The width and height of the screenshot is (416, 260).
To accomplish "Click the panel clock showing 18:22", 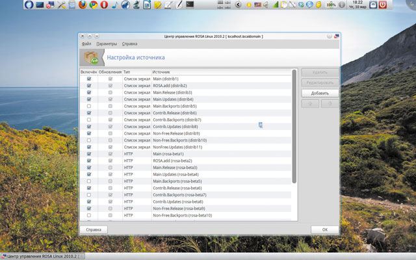I will 357,5.
